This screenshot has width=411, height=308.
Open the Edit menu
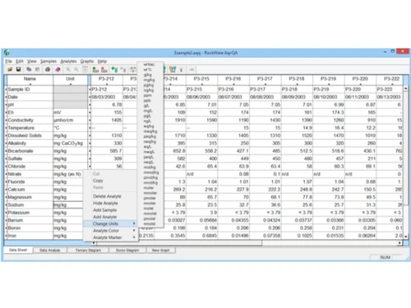click(x=20, y=61)
